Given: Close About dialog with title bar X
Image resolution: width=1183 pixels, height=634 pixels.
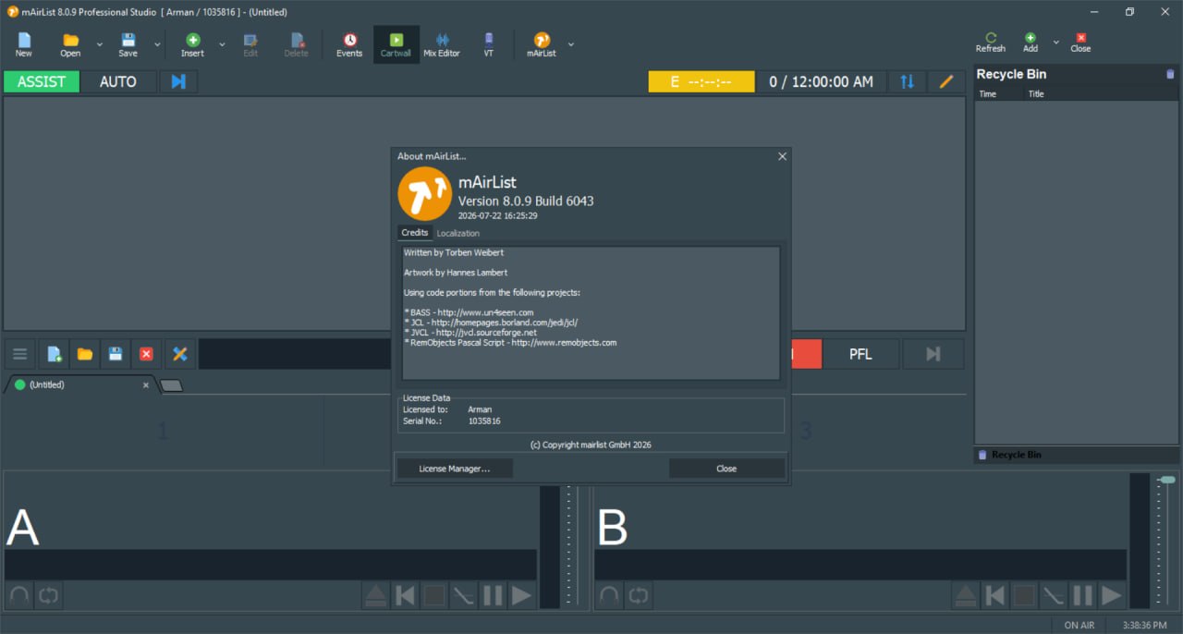Looking at the screenshot, I should 782,156.
